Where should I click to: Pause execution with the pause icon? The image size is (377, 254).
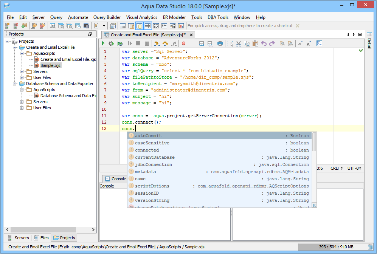pyautogui.click(x=147, y=43)
